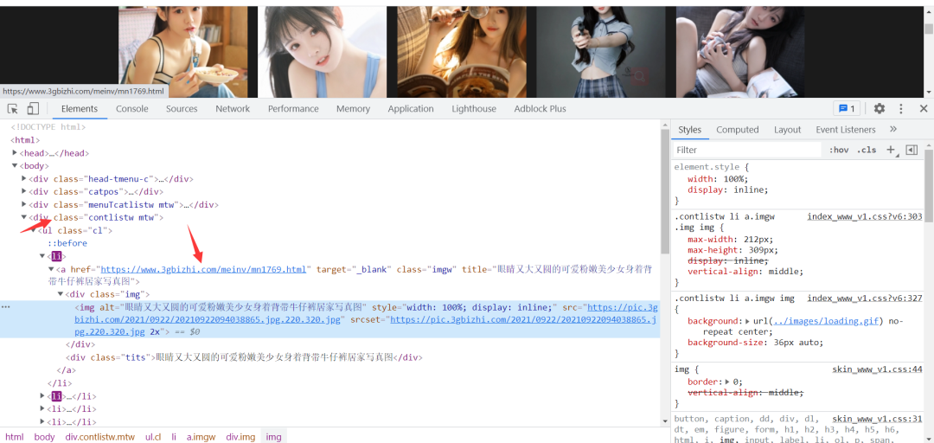Image resolution: width=934 pixels, height=443 pixels.
Task: Expand the div catpos node
Action: pyautogui.click(x=24, y=191)
